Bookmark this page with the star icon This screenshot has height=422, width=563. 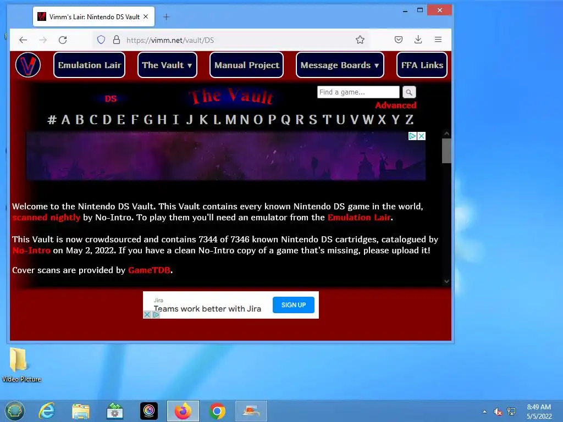pos(360,40)
